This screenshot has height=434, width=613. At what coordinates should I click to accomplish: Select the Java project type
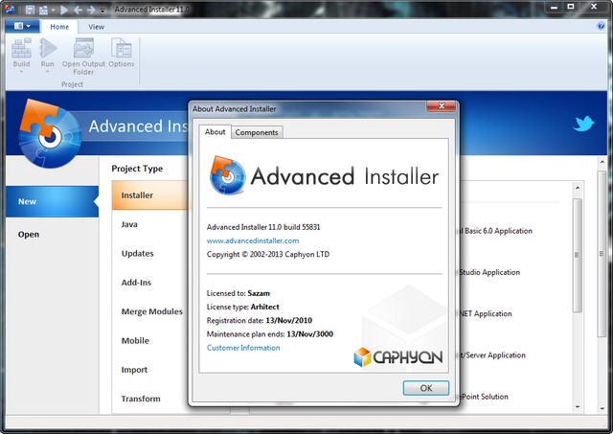coord(129,224)
